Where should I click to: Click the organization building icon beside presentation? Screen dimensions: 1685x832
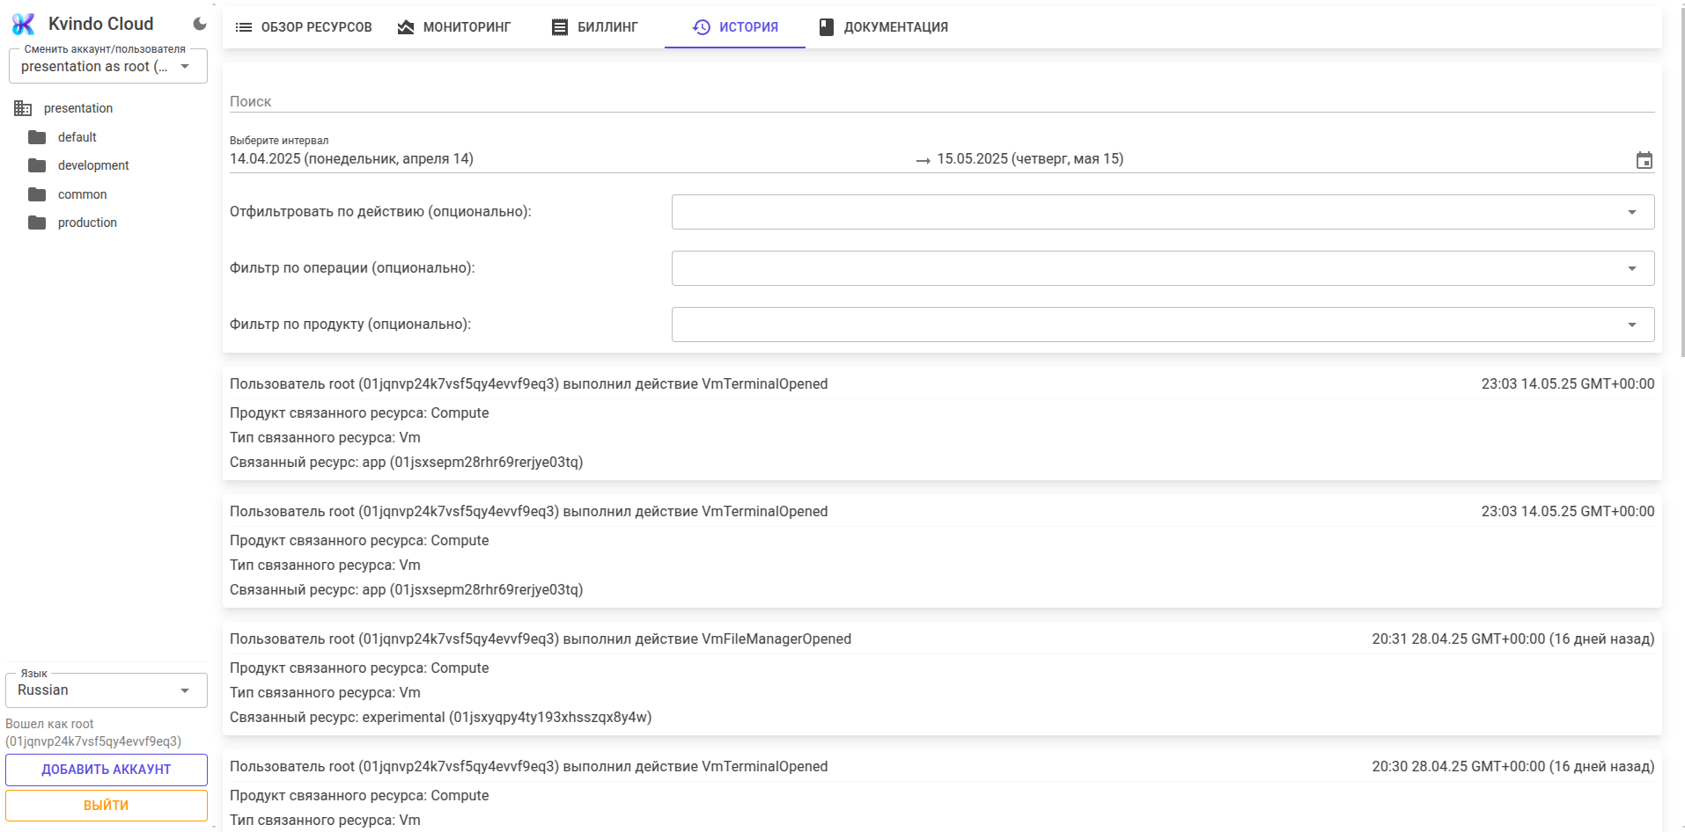click(x=23, y=108)
